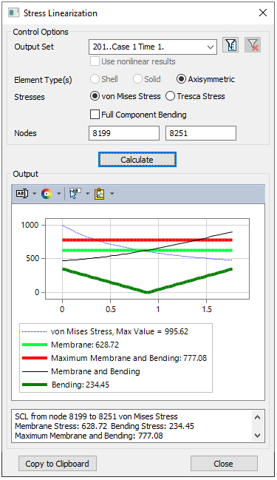Image resolution: width=277 pixels, height=480 pixels.
Task: Open dropdown arrow next to pick cursor icon
Action: [x=87, y=194]
